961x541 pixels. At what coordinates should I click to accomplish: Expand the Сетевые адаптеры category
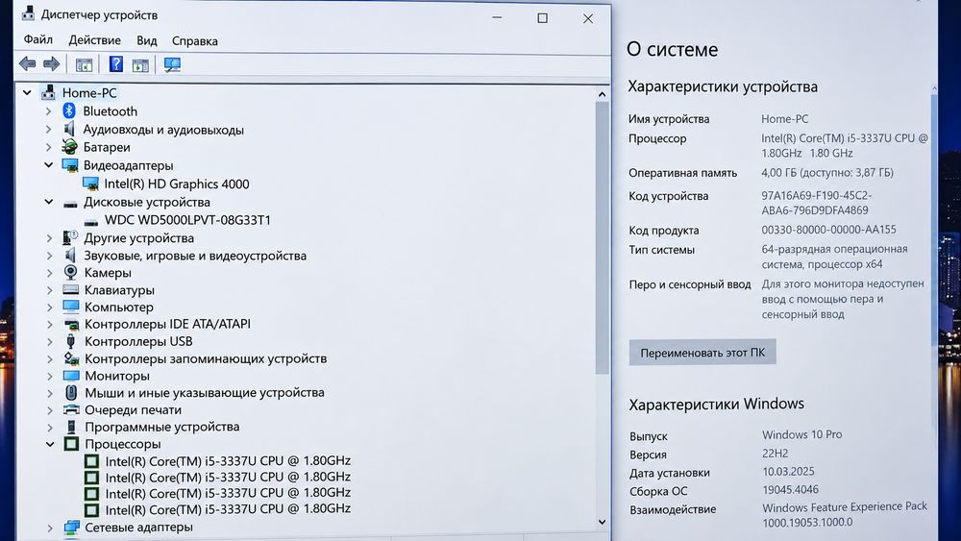pos(50,528)
